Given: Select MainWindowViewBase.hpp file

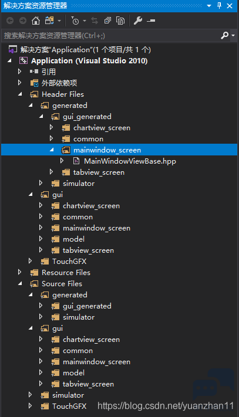Looking at the screenshot, I should pyautogui.click(x=130, y=161).
